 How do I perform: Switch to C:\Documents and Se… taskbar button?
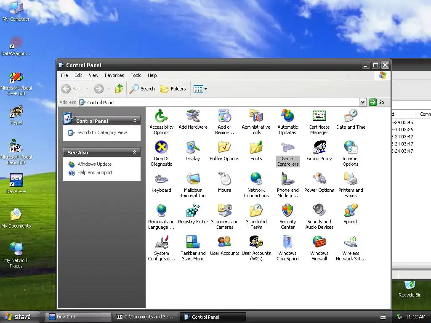coord(145,317)
